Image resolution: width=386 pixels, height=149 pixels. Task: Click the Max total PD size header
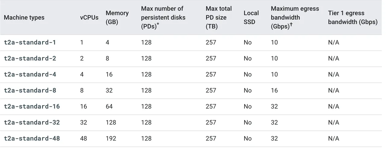tap(219, 17)
